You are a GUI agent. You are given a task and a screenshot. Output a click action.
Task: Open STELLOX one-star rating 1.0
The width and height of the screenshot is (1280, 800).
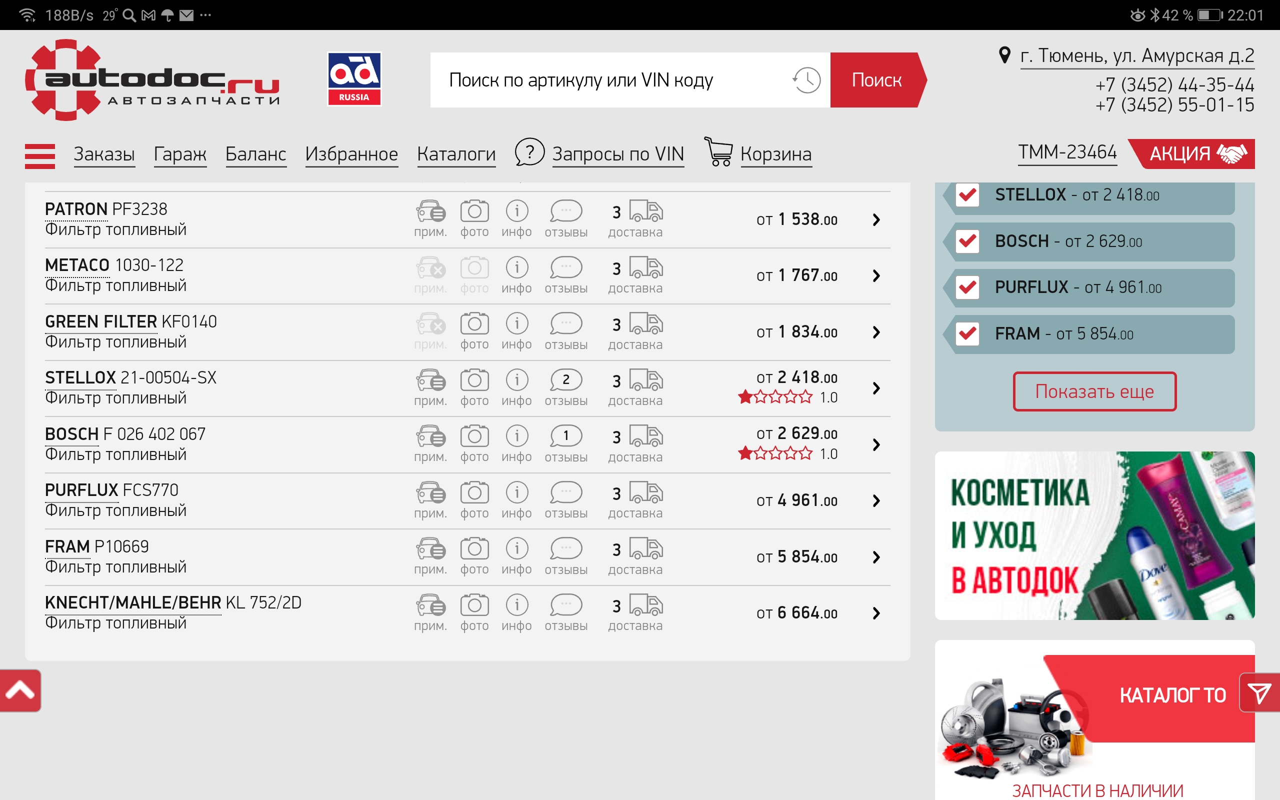787,397
